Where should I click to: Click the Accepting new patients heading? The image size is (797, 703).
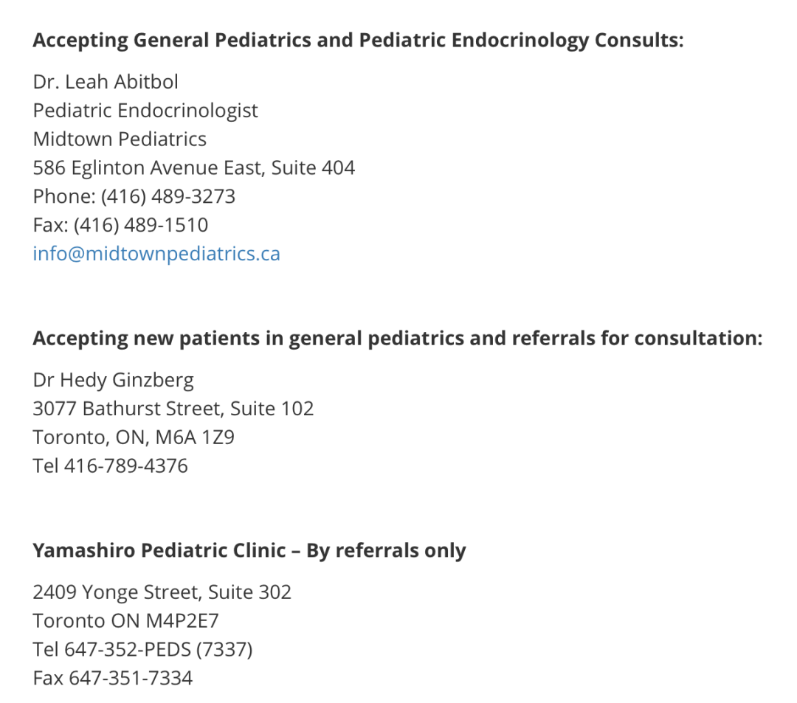[x=398, y=339]
